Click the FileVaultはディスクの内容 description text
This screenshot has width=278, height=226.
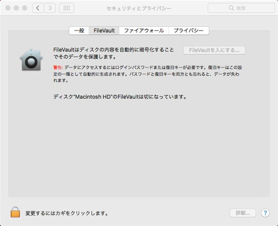coord(114,53)
